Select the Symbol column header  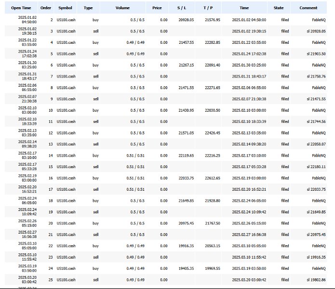point(65,8)
